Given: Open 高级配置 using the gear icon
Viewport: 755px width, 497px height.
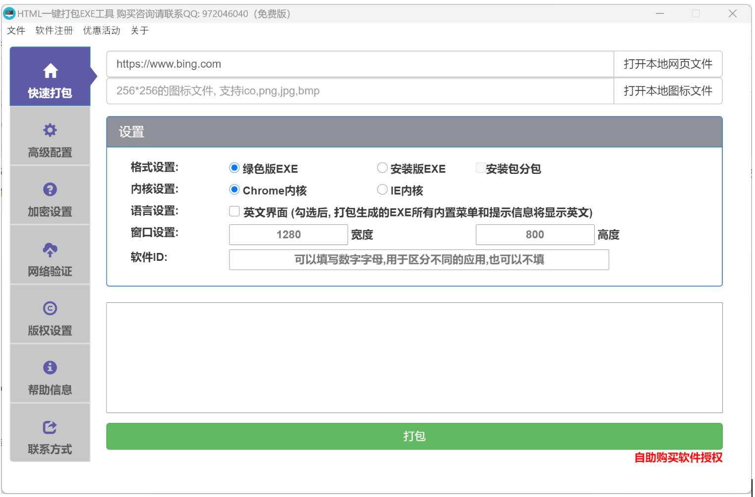Looking at the screenshot, I should pos(50,130).
